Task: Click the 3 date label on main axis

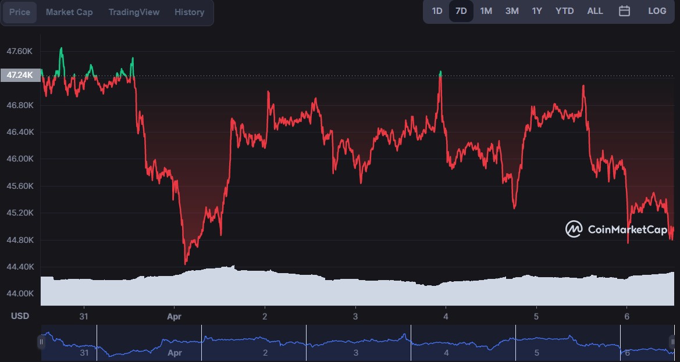Action: [x=355, y=316]
